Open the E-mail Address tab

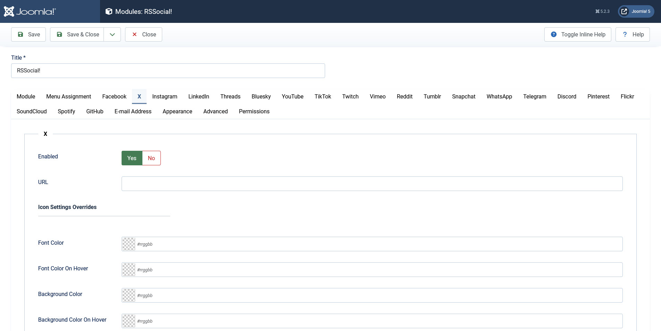[133, 111]
